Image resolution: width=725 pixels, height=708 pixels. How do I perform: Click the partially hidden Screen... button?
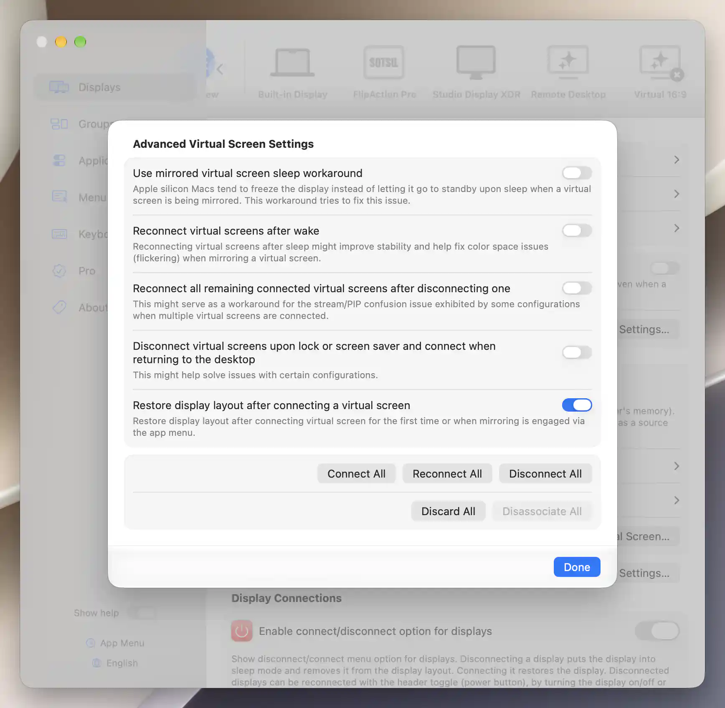[648, 536]
